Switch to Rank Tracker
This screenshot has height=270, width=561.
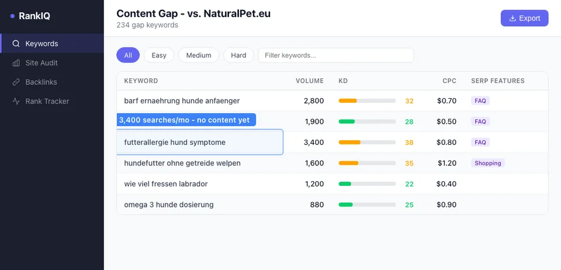click(x=52, y=101)
